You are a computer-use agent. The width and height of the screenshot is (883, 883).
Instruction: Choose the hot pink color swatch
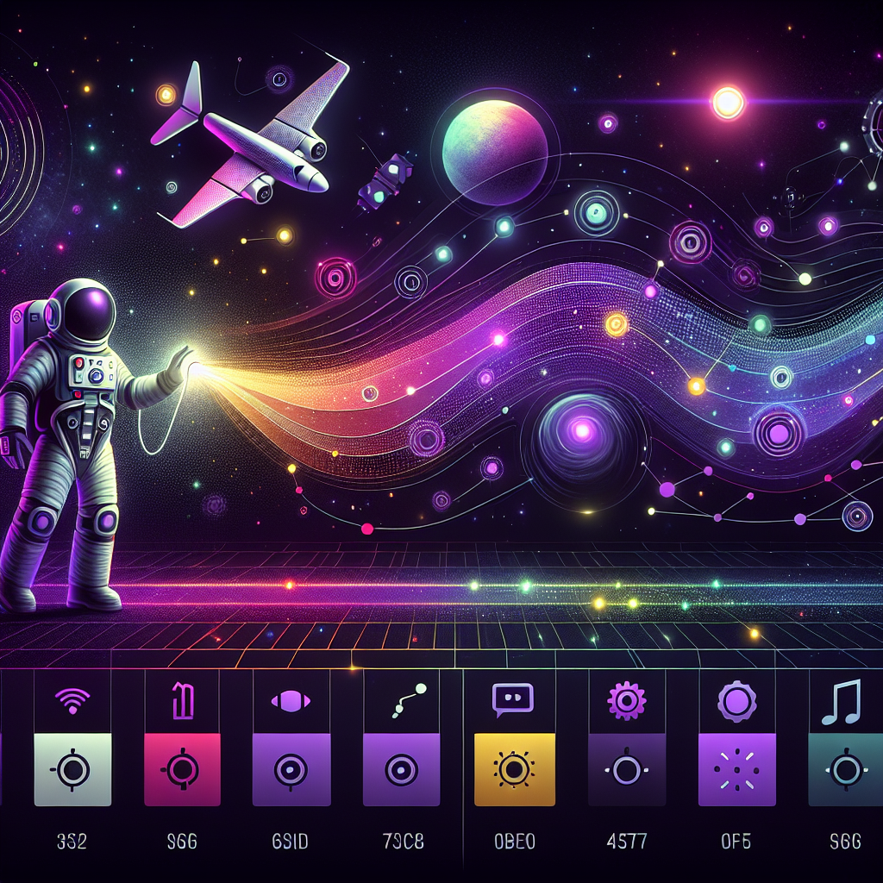point(182,769)
